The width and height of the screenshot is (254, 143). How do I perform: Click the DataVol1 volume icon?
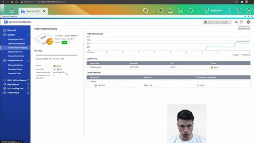tap(96, 85)
